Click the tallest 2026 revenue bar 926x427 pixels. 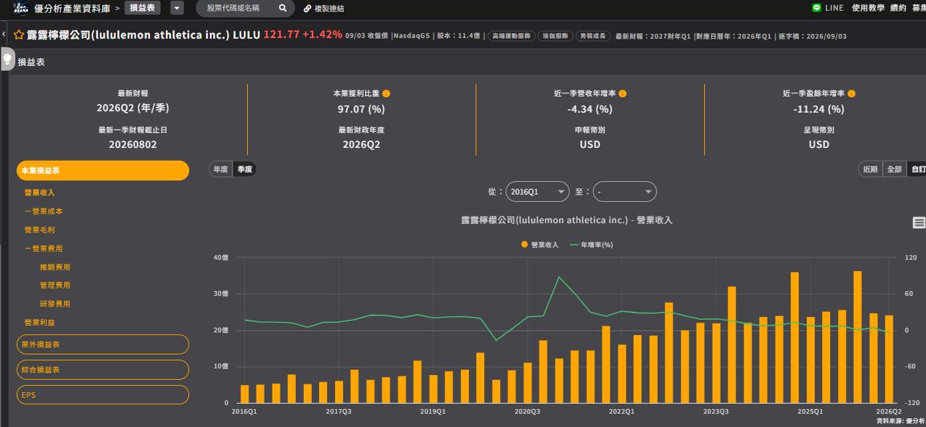857,336
